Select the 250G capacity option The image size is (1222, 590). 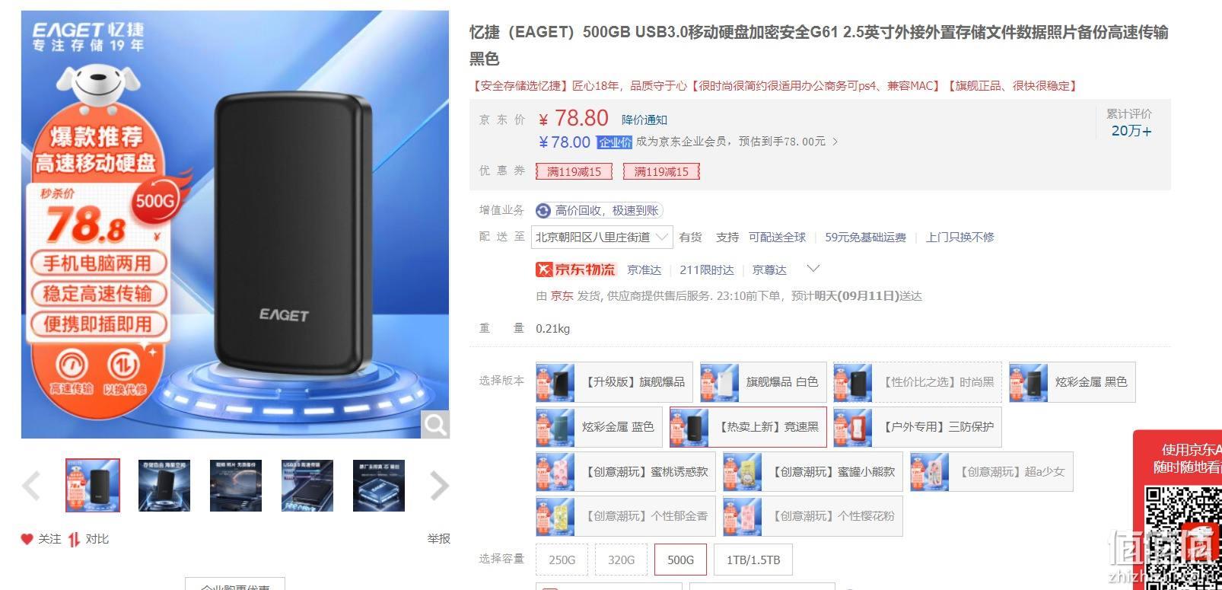tap(562, 560)
